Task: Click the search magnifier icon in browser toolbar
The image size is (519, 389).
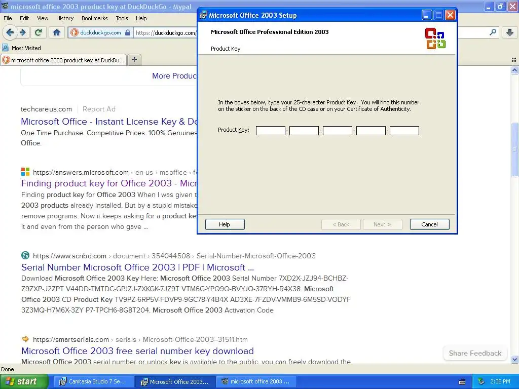Action: tap(493, 32)
